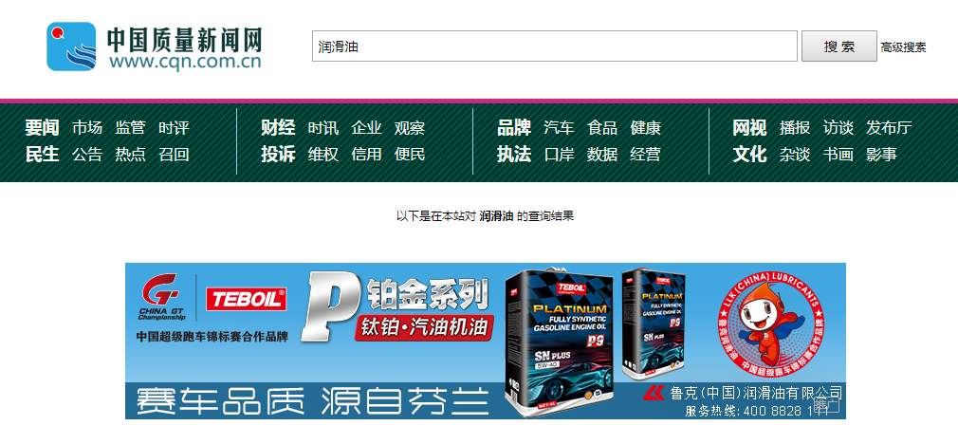Select the 经营 menu item
958x444 pixels.
pos(646,155)
